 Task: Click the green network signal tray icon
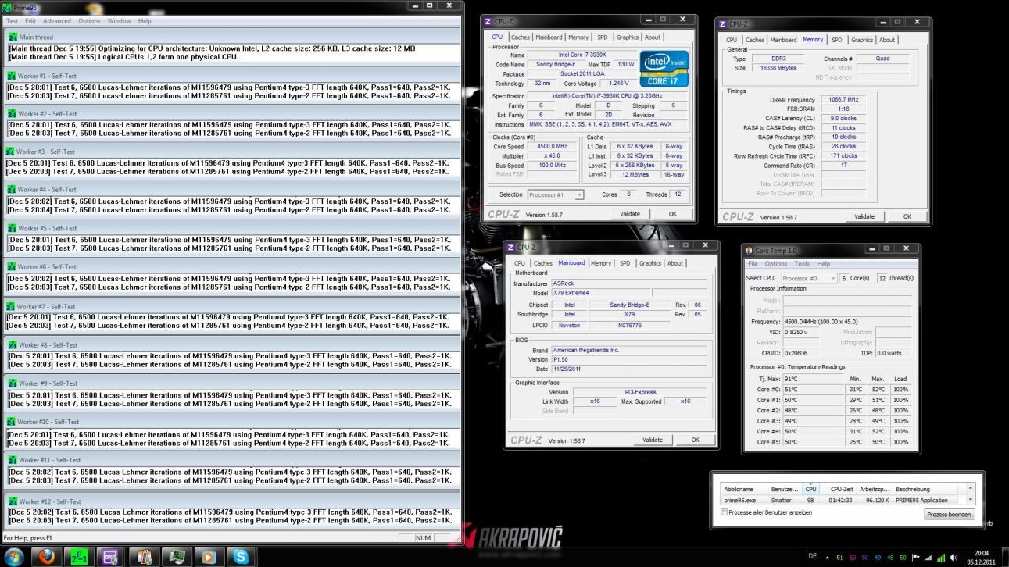click(939, 557)
